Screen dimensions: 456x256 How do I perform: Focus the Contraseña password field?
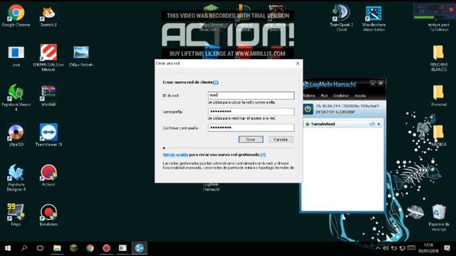pos(251,112)
